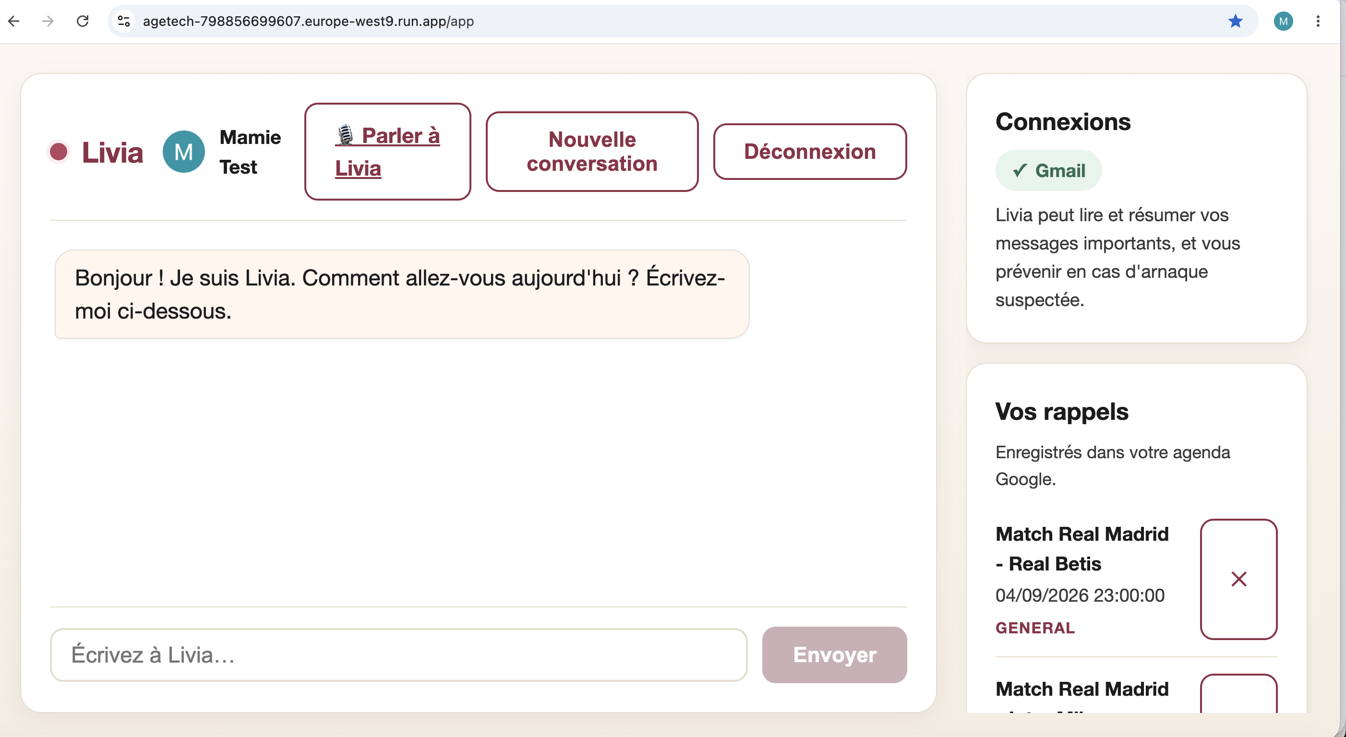Click the Gmail connected badge
Viewport: 1346px width, 737px height.
click(1049, 170)
